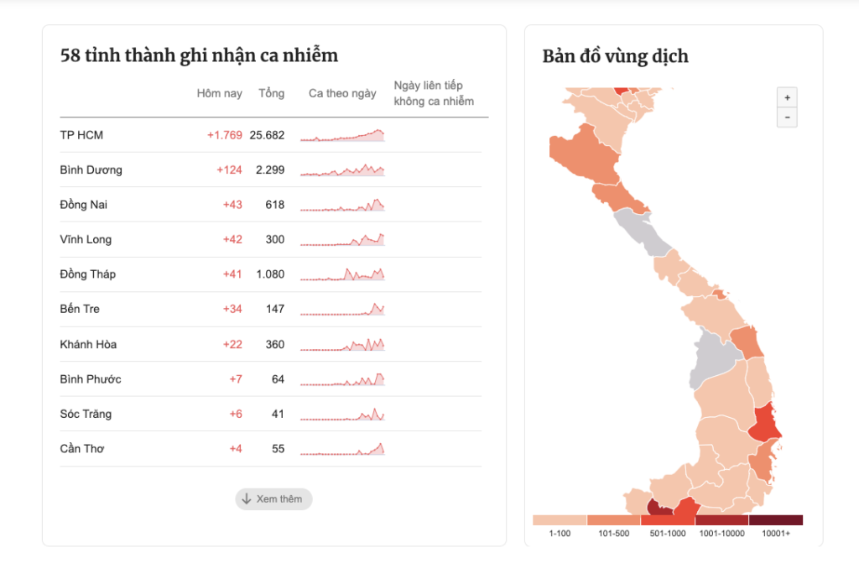
Task: Click the Ca theo ngày column header
Action: (x=342, y=93)
